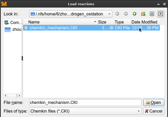The height and width of the screenshot is (117, 168).
Task: Click the chemkin_mechanism.CKI file icon
Action: click(x=26, y=28)
